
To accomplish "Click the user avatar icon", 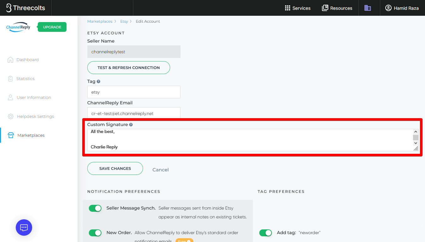I will point(388,8).
